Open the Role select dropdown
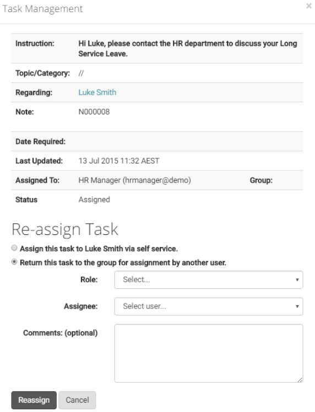The height and width of the screenshot is (412, 315). point(208,280)
